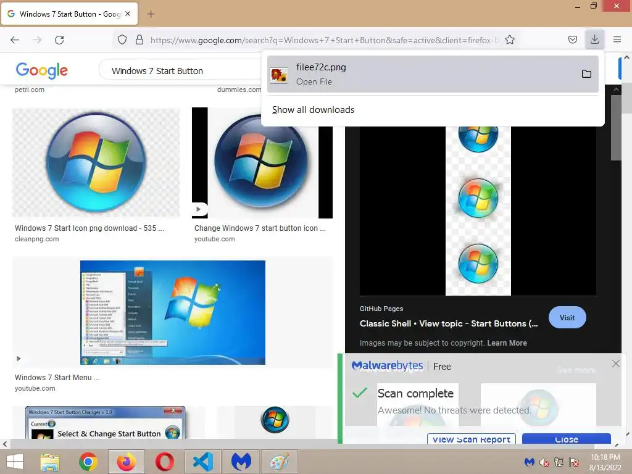Select the Windows 7 Start Button browser tab
This screenshot has height=474, width=632.
point(69,14)
